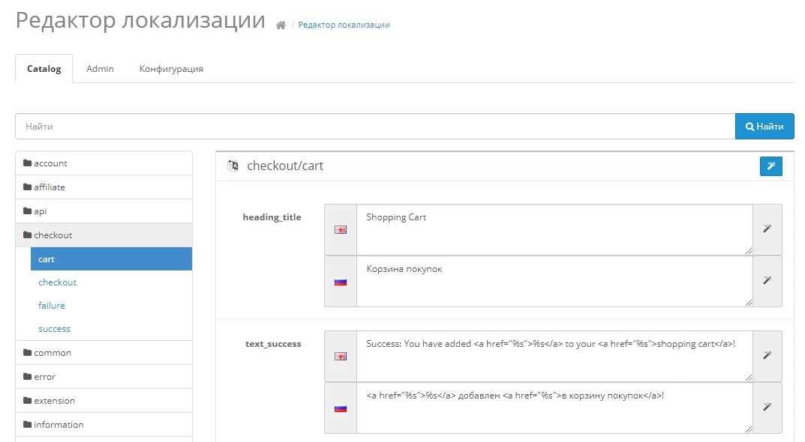Click the Russian text_success text area

(x=554, y=408)
